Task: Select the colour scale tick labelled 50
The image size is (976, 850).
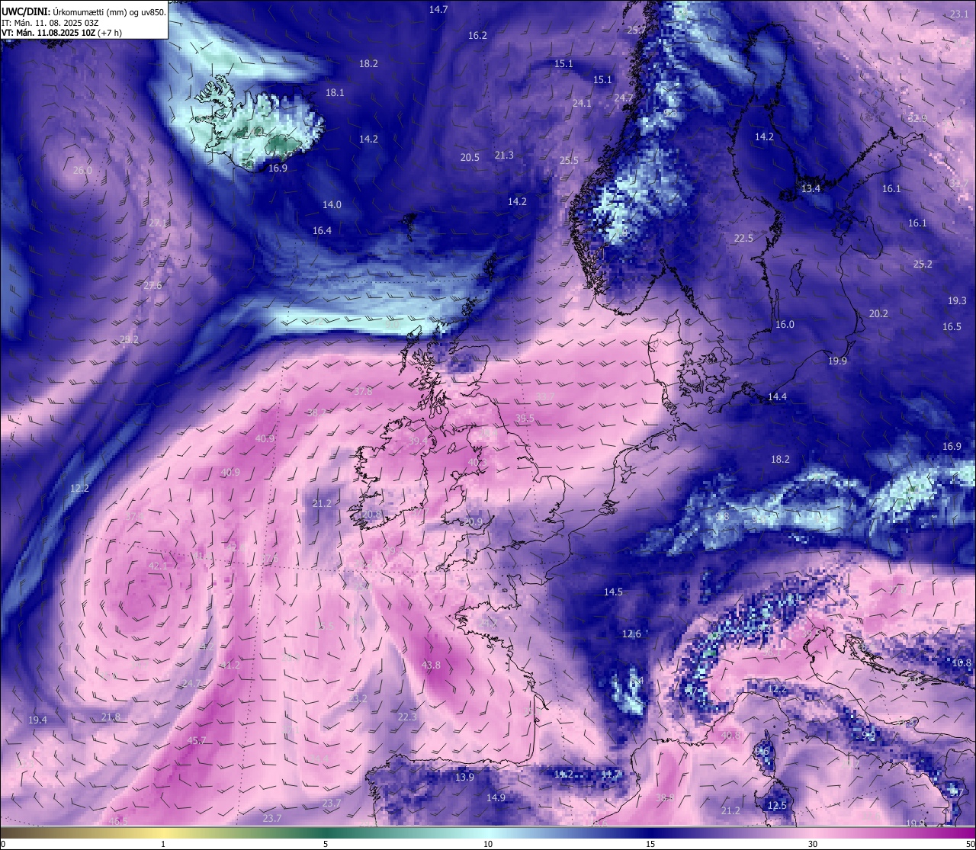Action: pos(970,843)
